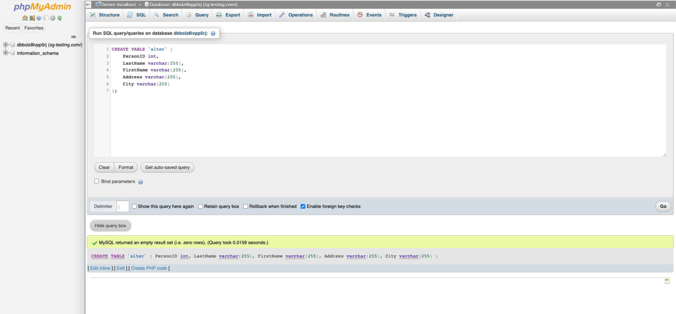Image resolution: width=676 pixels, height=314 pixels.
Task: Click the CREATE keyword link in result
Action: tap(99, 256)
